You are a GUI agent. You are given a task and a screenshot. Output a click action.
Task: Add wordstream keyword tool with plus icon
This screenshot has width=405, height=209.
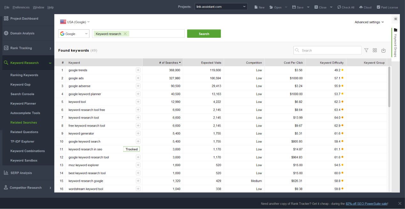point(138,189)
